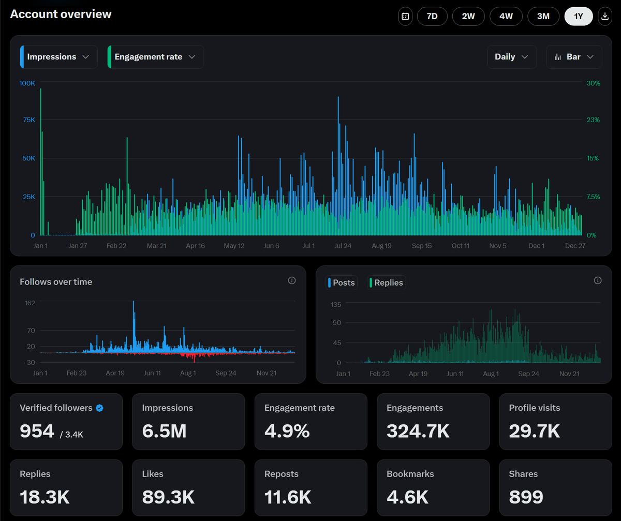
Task: Click the verified badge beside Verified followers
Action: click(x=98, y=408)
